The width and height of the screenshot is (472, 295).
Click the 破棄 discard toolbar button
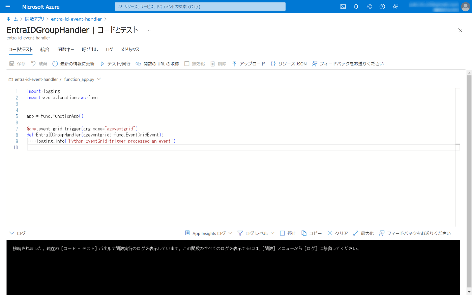coord(39,64)
